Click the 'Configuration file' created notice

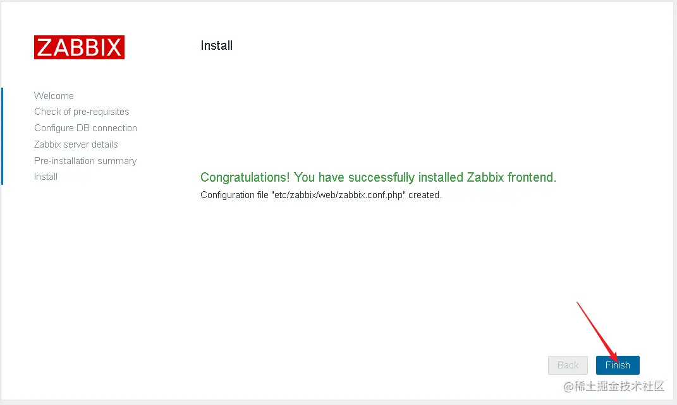pos(320,195)
